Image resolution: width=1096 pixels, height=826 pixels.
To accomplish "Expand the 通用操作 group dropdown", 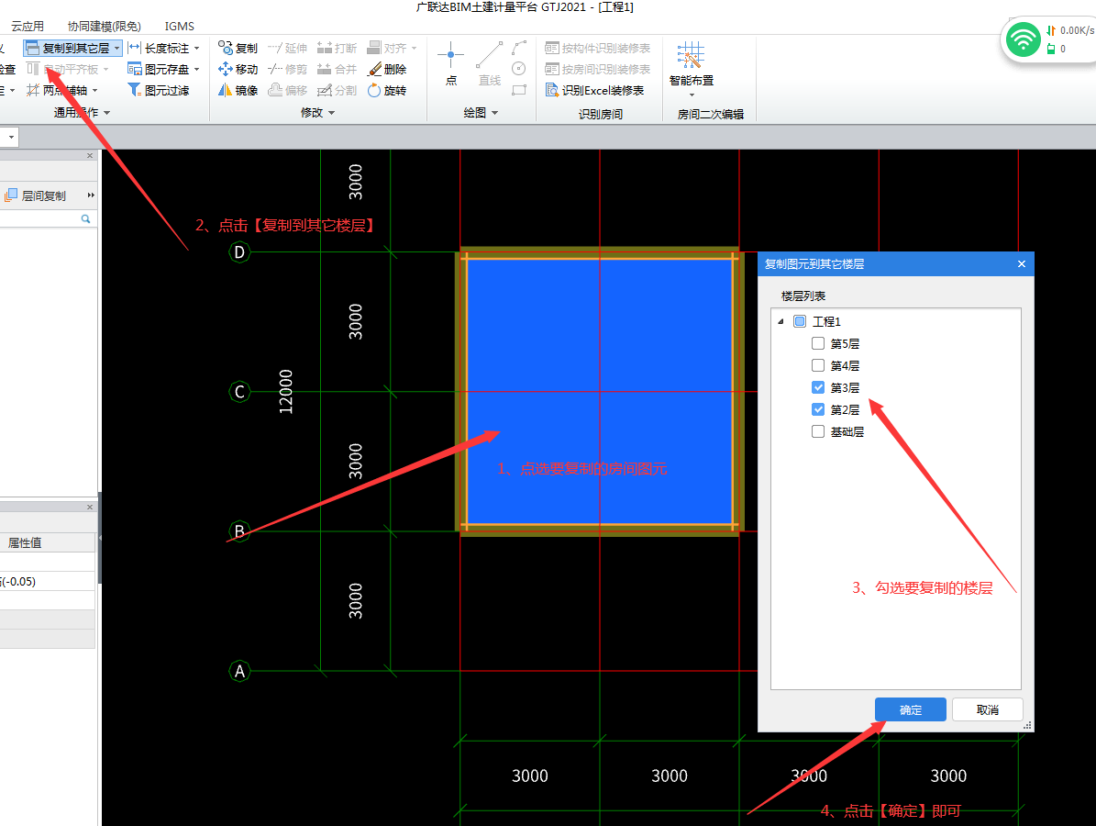I will click(x=107, y=113).
